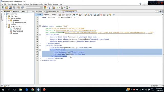Stop macro recording square icon
This screenshot has width=164, height=92.
coord(104,15)
